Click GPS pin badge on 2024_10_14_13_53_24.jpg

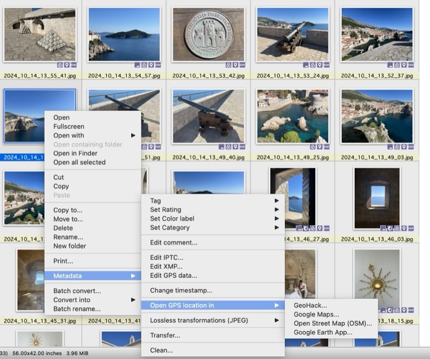click(320, 65)
